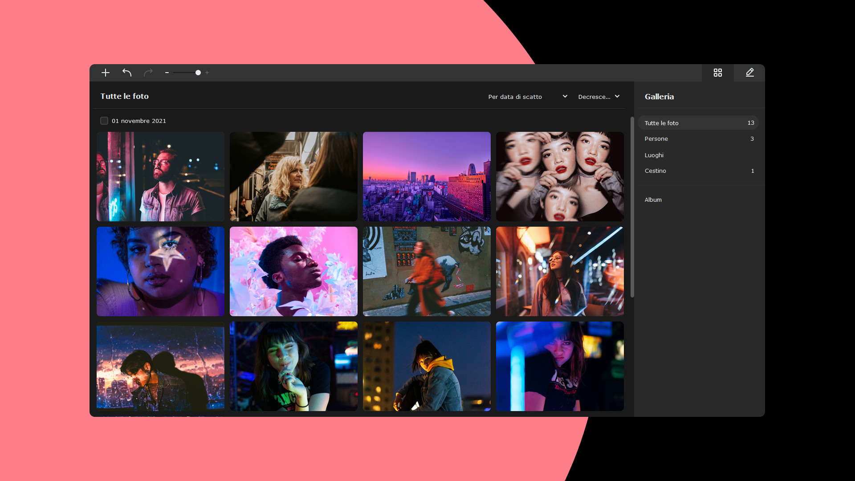
Task: Click the undo arrow icon
Action: tap(127, 73)
